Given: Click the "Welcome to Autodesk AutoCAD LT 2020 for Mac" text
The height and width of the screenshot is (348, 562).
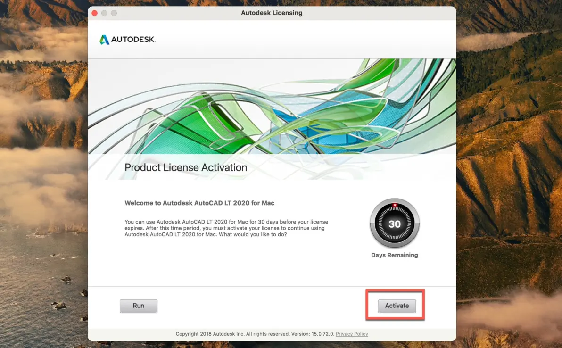Looking at the screenshot, I should 199,203.
